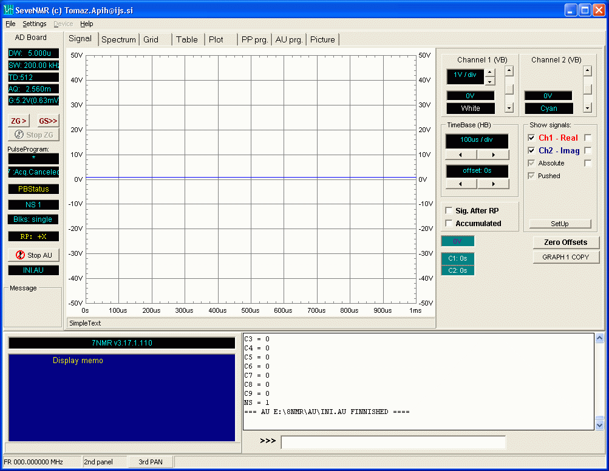Switch to the Spectrum tab

(x=118, y=39)
